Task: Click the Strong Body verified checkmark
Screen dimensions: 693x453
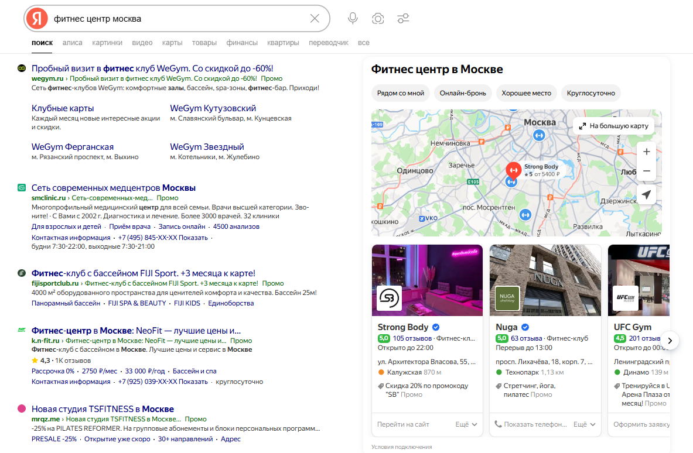Action: pos(436,327)
